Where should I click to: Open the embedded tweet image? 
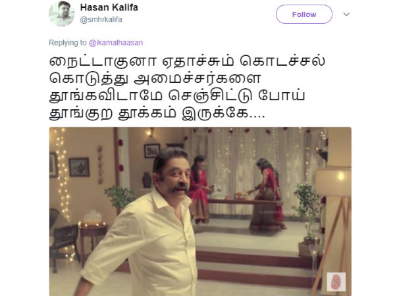[x=200, y=211]
